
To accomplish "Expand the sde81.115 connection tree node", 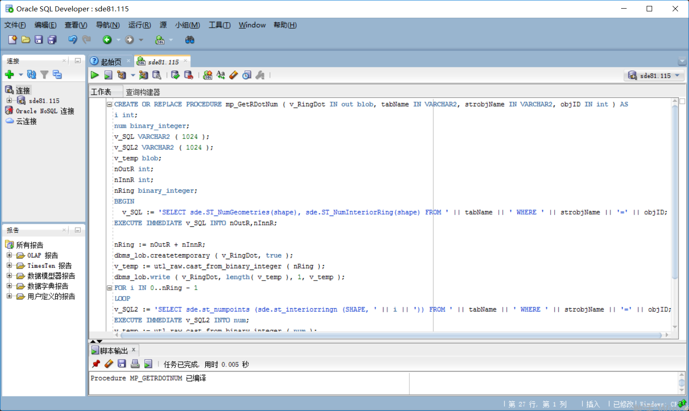I will (x=9, y=100).
